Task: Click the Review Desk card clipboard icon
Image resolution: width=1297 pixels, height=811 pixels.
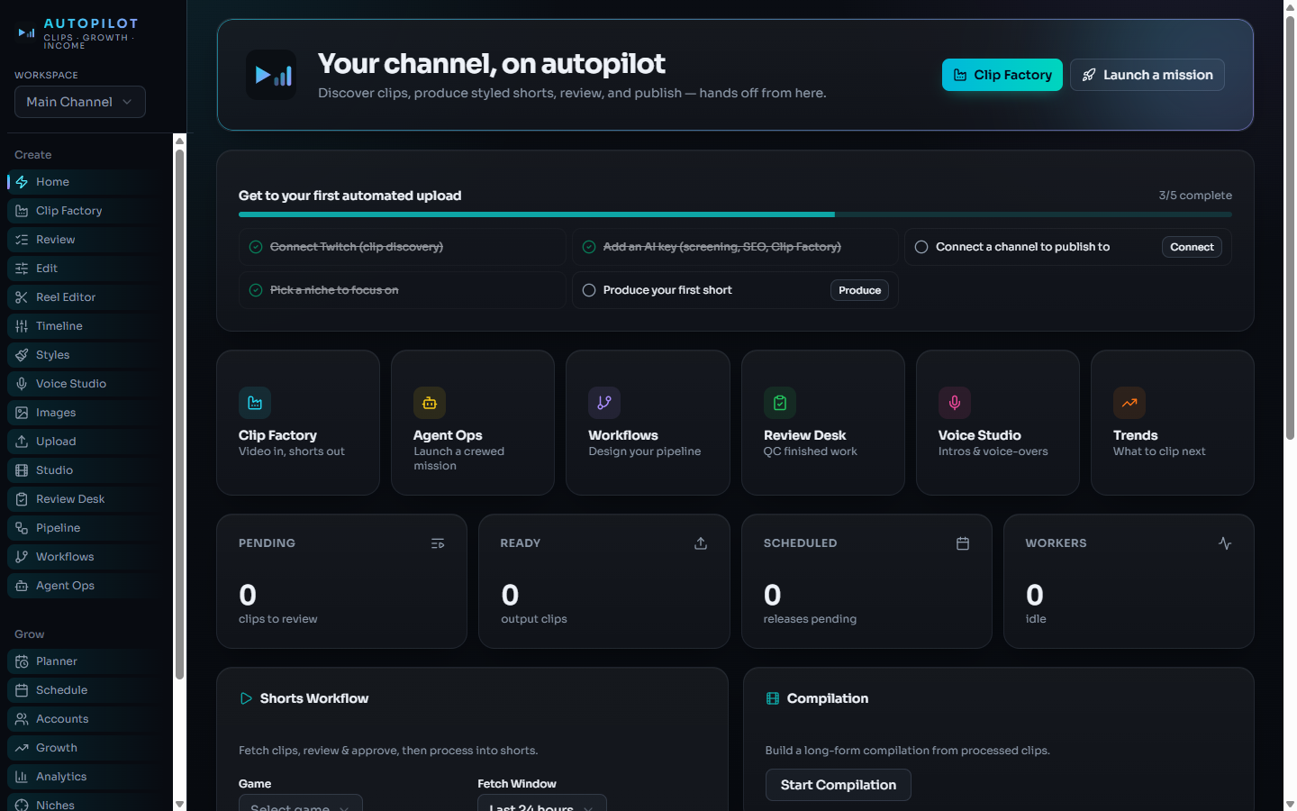Action: coord(780,403)
